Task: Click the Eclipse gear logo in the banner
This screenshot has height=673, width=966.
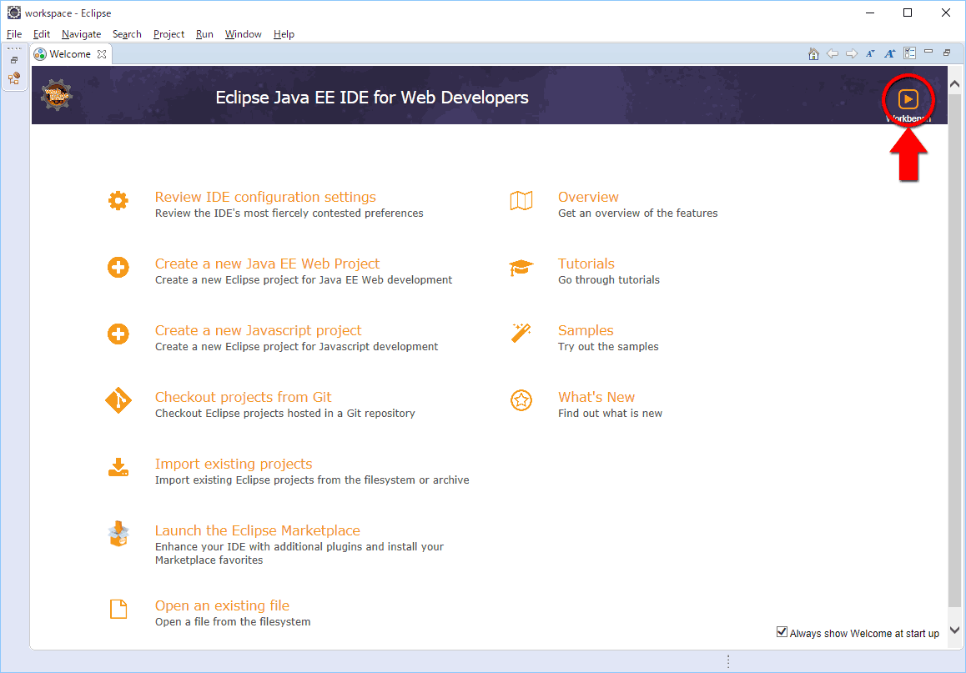Action: (x=57, y=95)
